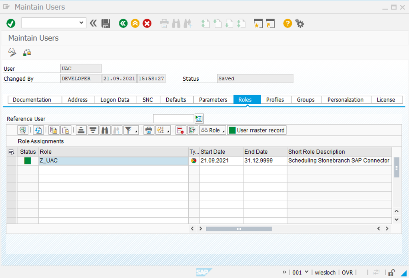This screenshot has height=278, width=409.
Task: Open the Help question mark icon
Action: 287,24
